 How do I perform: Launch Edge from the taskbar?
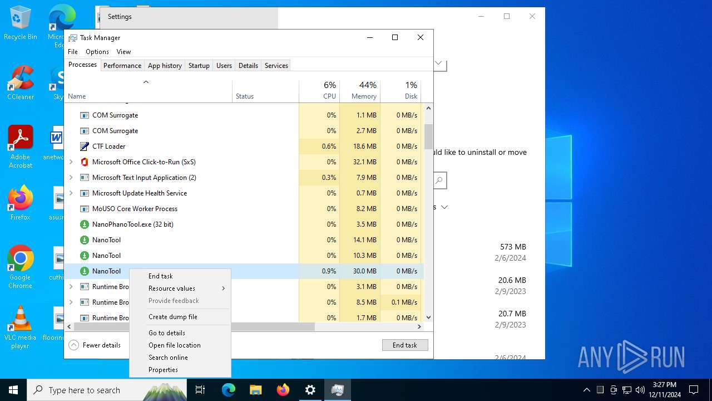click(x=229, y=390)
